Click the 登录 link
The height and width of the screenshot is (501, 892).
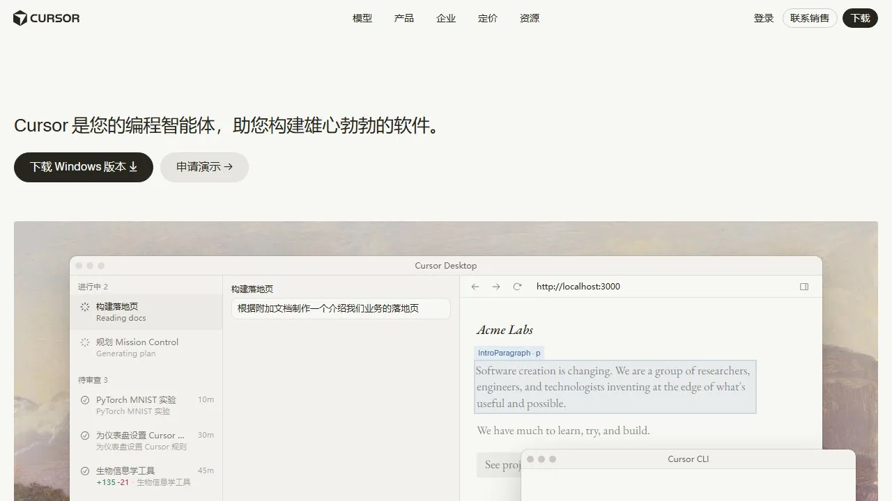click(764, 18)
